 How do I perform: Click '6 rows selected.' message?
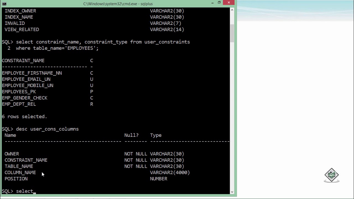click(24, 117)
